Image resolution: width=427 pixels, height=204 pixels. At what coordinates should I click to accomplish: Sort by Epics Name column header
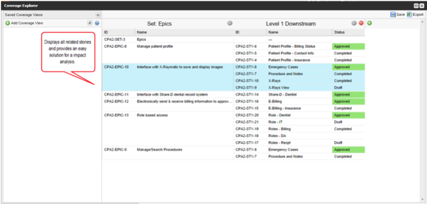click(184, 32)
